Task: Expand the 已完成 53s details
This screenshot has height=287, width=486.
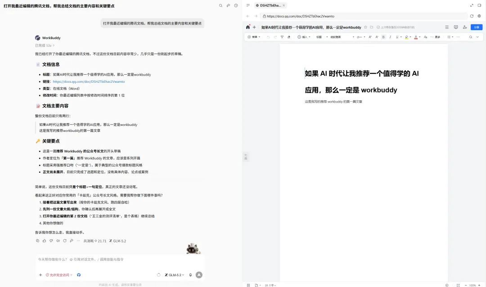Action: 45,45
